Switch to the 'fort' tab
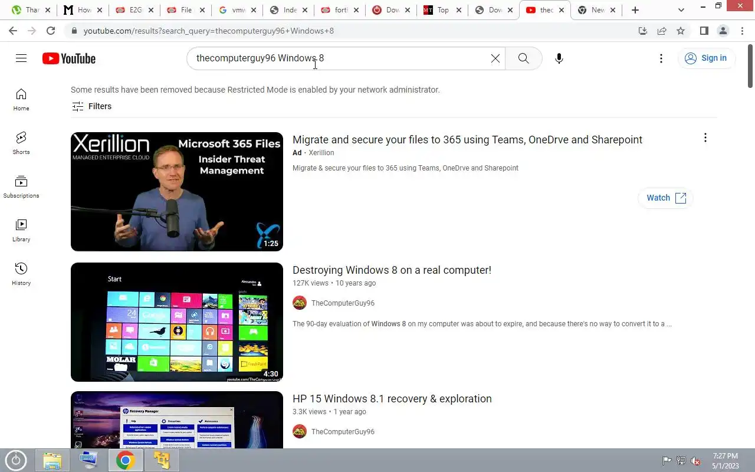The width and height of the screenshot is (755, 472). point(339,10)
